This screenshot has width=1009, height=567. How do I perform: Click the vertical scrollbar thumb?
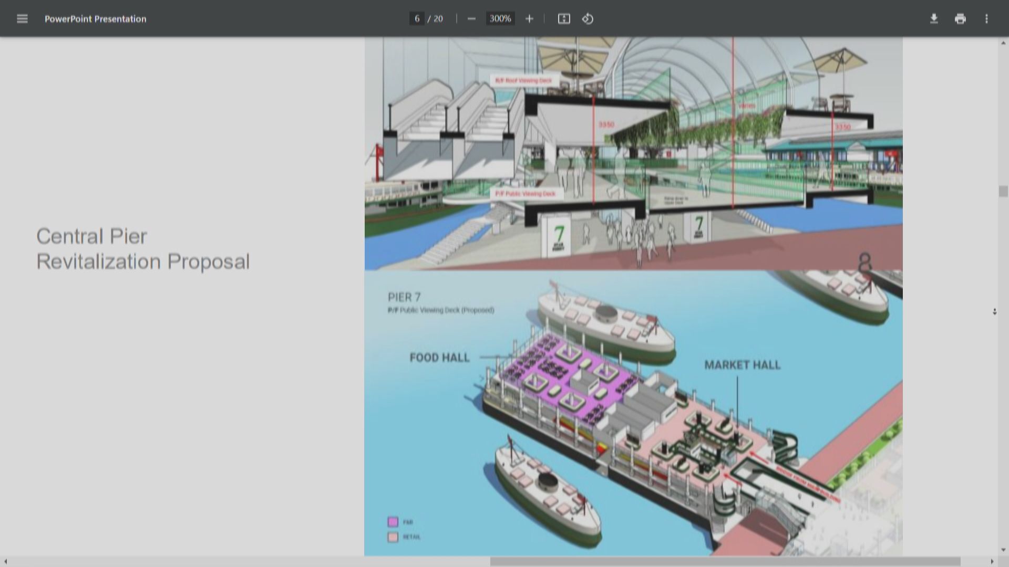tap(1003, 191)
